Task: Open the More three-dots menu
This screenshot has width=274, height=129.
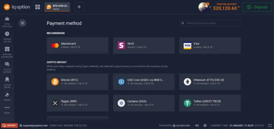Action: click(x=7, y=108)
